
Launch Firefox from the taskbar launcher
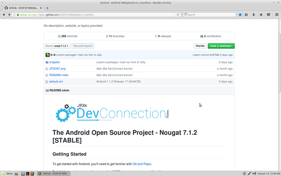[x=32, y=174]
